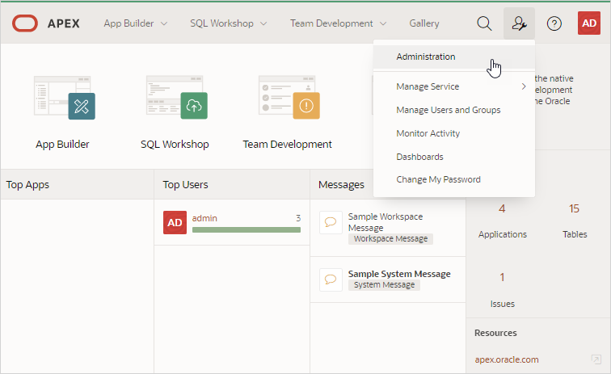The height and width of the screenshot is (374, 611).
Task: Click Sample Workspace Message speech bubble icon
Action: (x=331, y=222)
